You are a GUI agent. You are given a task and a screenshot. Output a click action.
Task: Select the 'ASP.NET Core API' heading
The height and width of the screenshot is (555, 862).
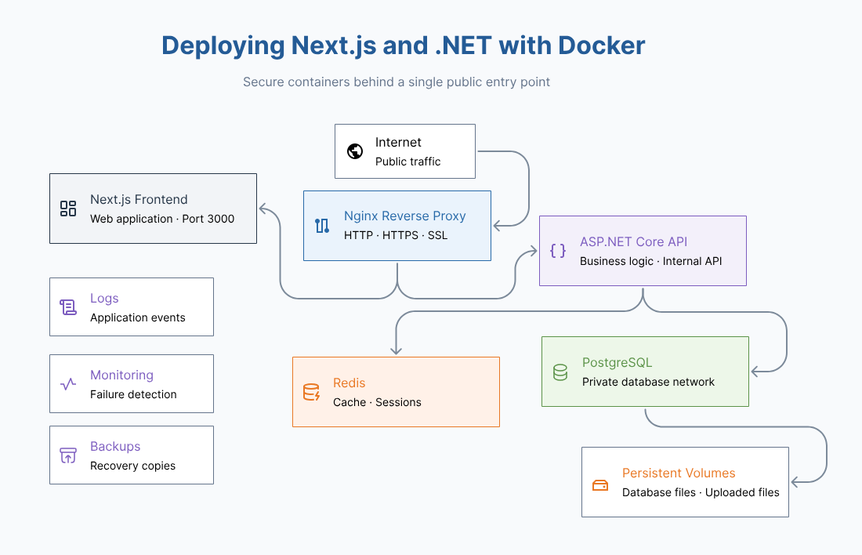click(x=633, y=241)
